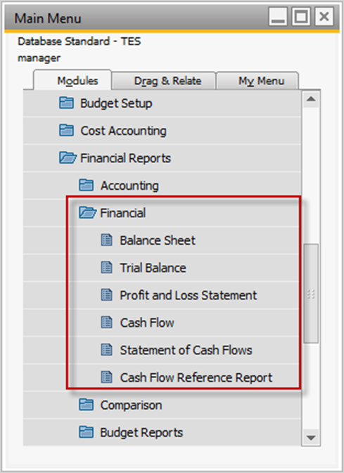Click the scrollbar up arrow
This screenshot has height=473, width=344.
point(311,99)
